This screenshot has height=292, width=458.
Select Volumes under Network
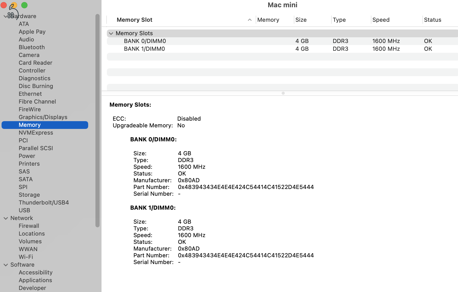tap(30, 242)
